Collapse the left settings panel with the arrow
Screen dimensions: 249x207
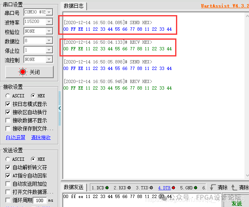coord(59,108)
